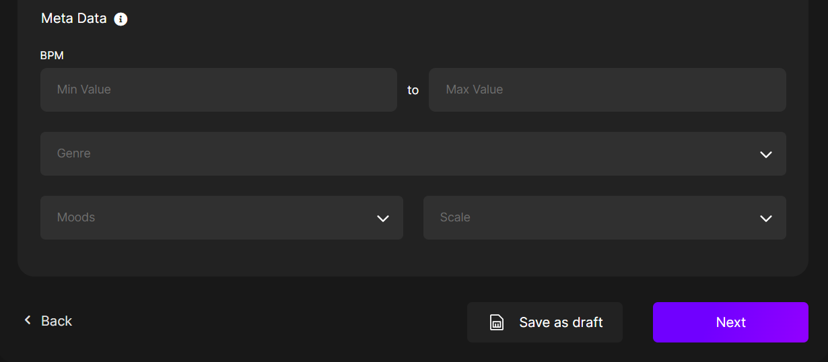Image resolution: width=828 pixels, height=362 pixels.
Task: Return to previous step via Back
Action: 48,321
